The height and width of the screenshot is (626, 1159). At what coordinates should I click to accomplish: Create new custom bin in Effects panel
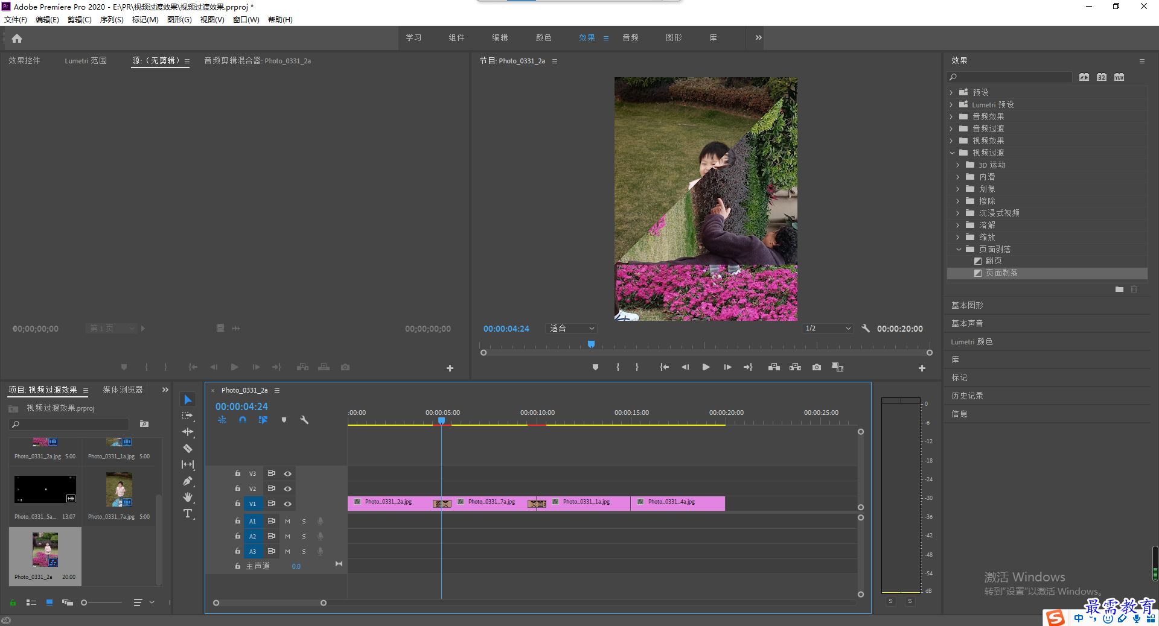[1119, 289]
